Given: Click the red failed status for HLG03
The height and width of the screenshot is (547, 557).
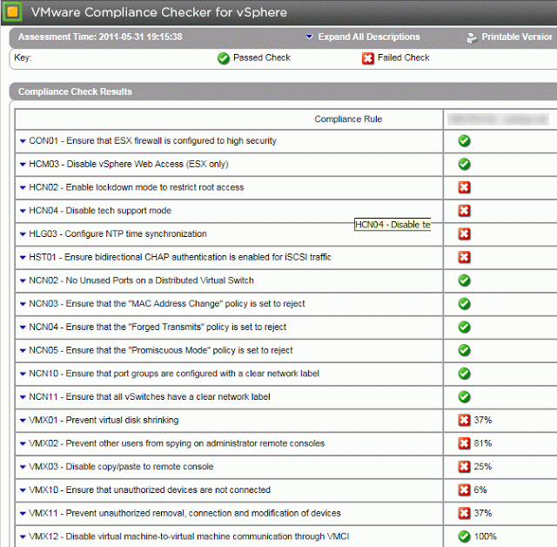Looking at the screenshot, I should pos(464,234).
